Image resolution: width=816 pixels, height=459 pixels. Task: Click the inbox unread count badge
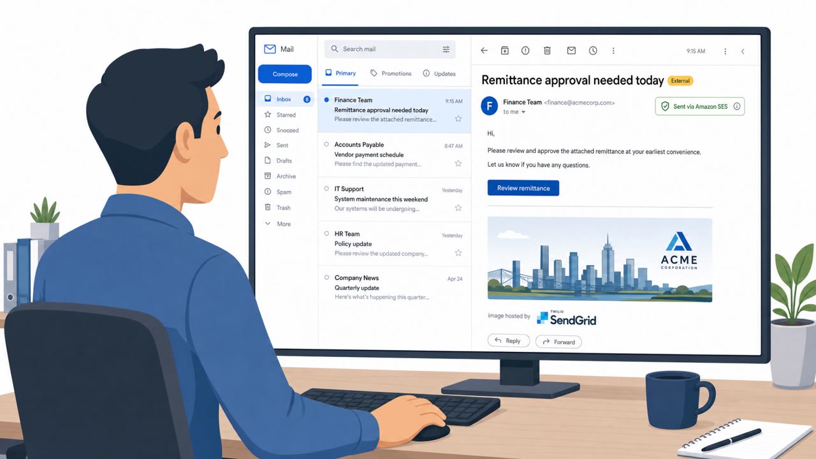pos(307,99)
